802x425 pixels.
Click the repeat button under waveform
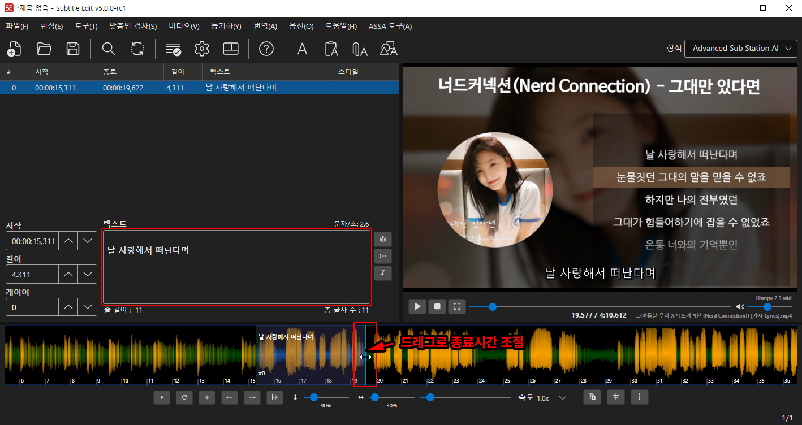coord(184,398)
